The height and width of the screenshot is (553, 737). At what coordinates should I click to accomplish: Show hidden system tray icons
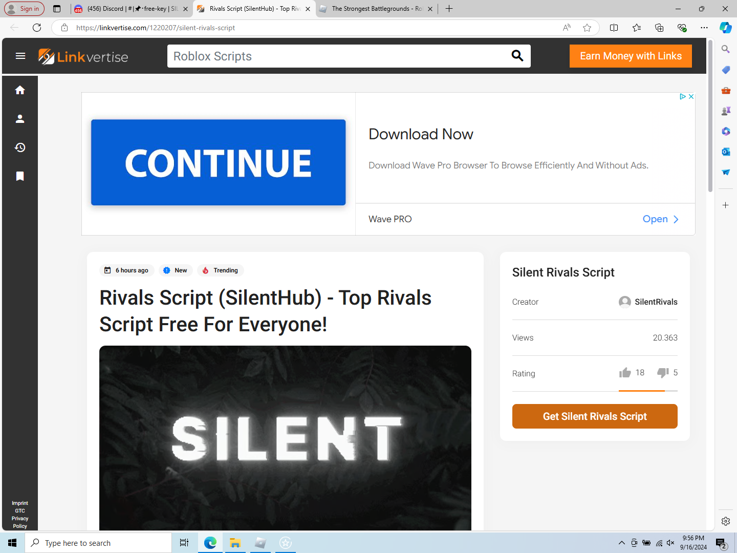pyautogui.click(x=621, y=543)
